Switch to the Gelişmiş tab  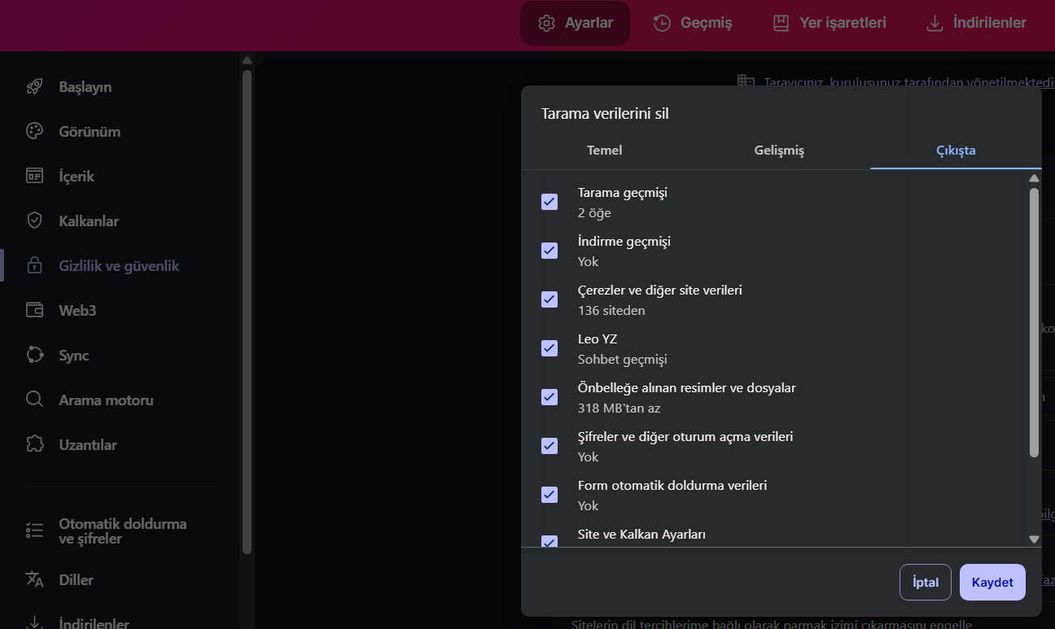779,151
